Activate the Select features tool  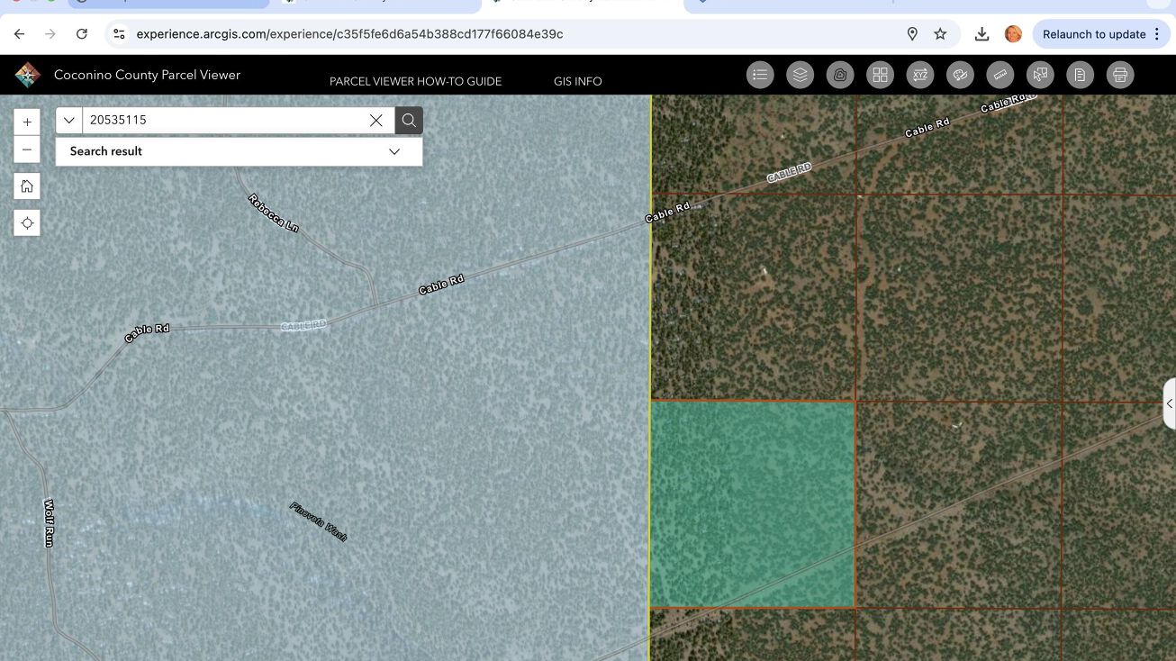pos(1040,76)
